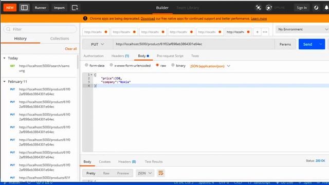Open the response Headers (8) tab

pyautogui.click(x=127, y=162)
